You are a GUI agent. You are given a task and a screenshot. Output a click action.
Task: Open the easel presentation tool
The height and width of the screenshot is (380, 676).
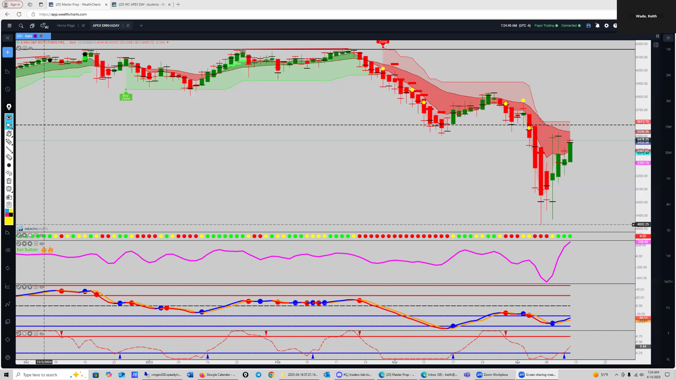[x=9, y=189]
